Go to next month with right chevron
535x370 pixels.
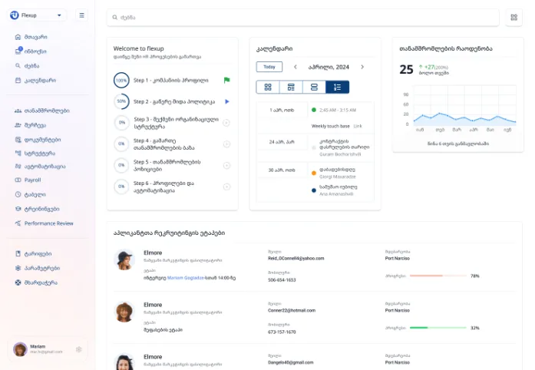pyautogui.click(x=362, y=67)
